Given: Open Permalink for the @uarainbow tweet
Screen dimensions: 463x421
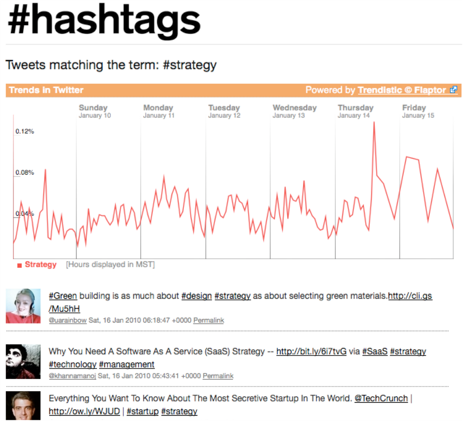Looking at the screenshot, I should coord(209,320).
